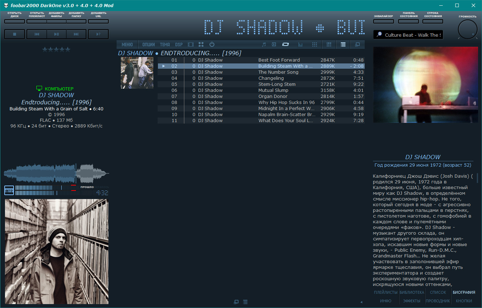Click the waveform seekbar to seek
The width and height of the screenshot is (482, 308).
pyautogui.click(x=56, y=173)
